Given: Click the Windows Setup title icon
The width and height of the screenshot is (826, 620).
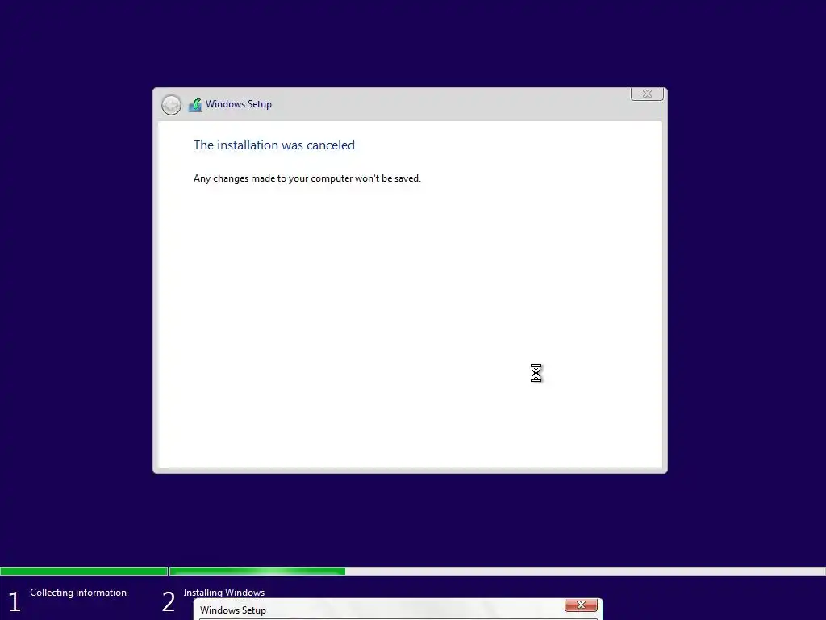Looking at the screenshot, I should (x=195, y=105).
